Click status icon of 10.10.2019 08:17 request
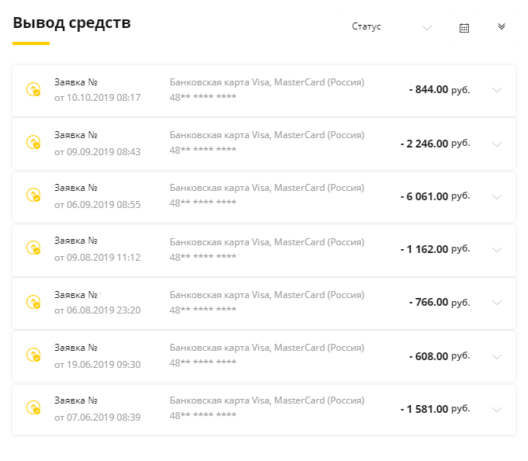The height and width of the screenshot is (461, 528). [x=33, y=89]
